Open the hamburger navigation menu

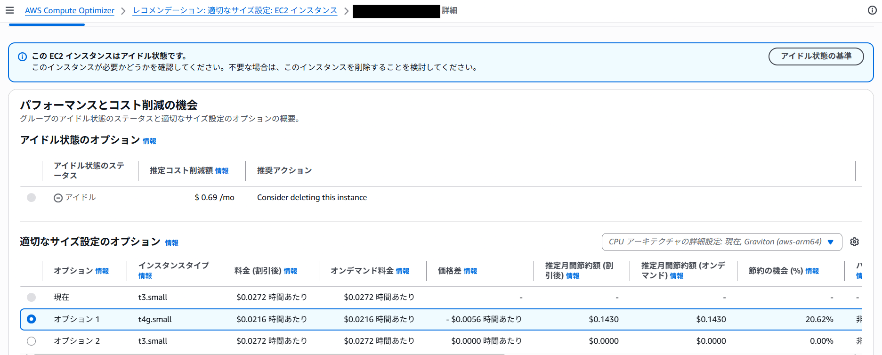pos(9,10)
